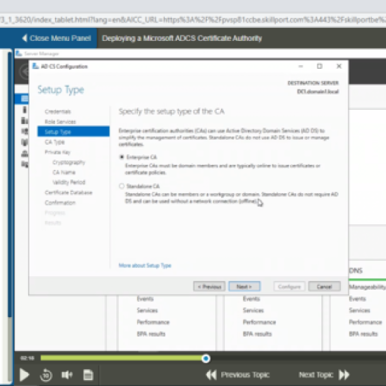Open the Validity Period wizard step

point(69,182)
